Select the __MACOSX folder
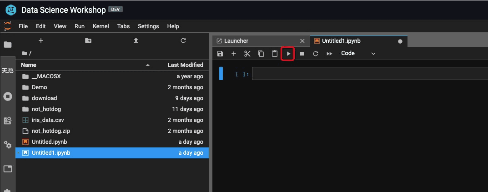The image size is (488, 192). tap(112, 76)
